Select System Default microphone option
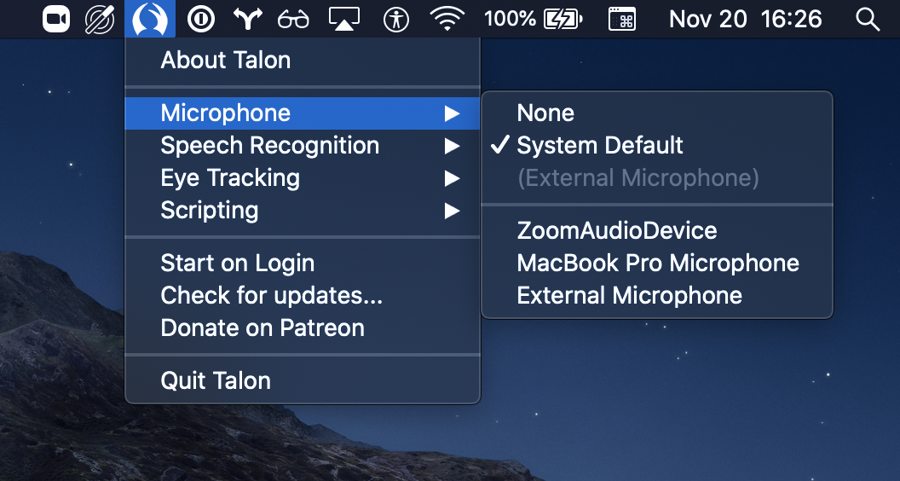 (600, 146)
